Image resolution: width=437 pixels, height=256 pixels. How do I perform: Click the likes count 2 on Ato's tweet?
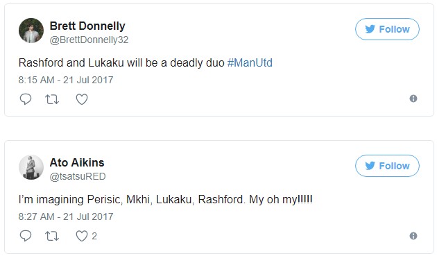pos(94,236)
